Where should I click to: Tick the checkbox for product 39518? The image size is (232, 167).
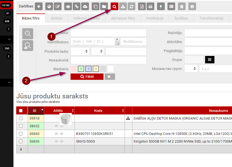(x=21, y=118)
